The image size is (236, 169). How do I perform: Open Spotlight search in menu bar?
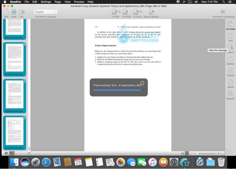point(223,2)
